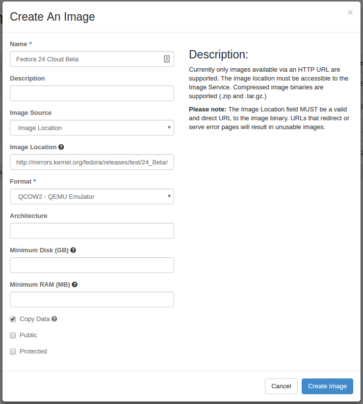363x404 pixels.
Task: Enable the Protected checkbox
Action: 13,351
